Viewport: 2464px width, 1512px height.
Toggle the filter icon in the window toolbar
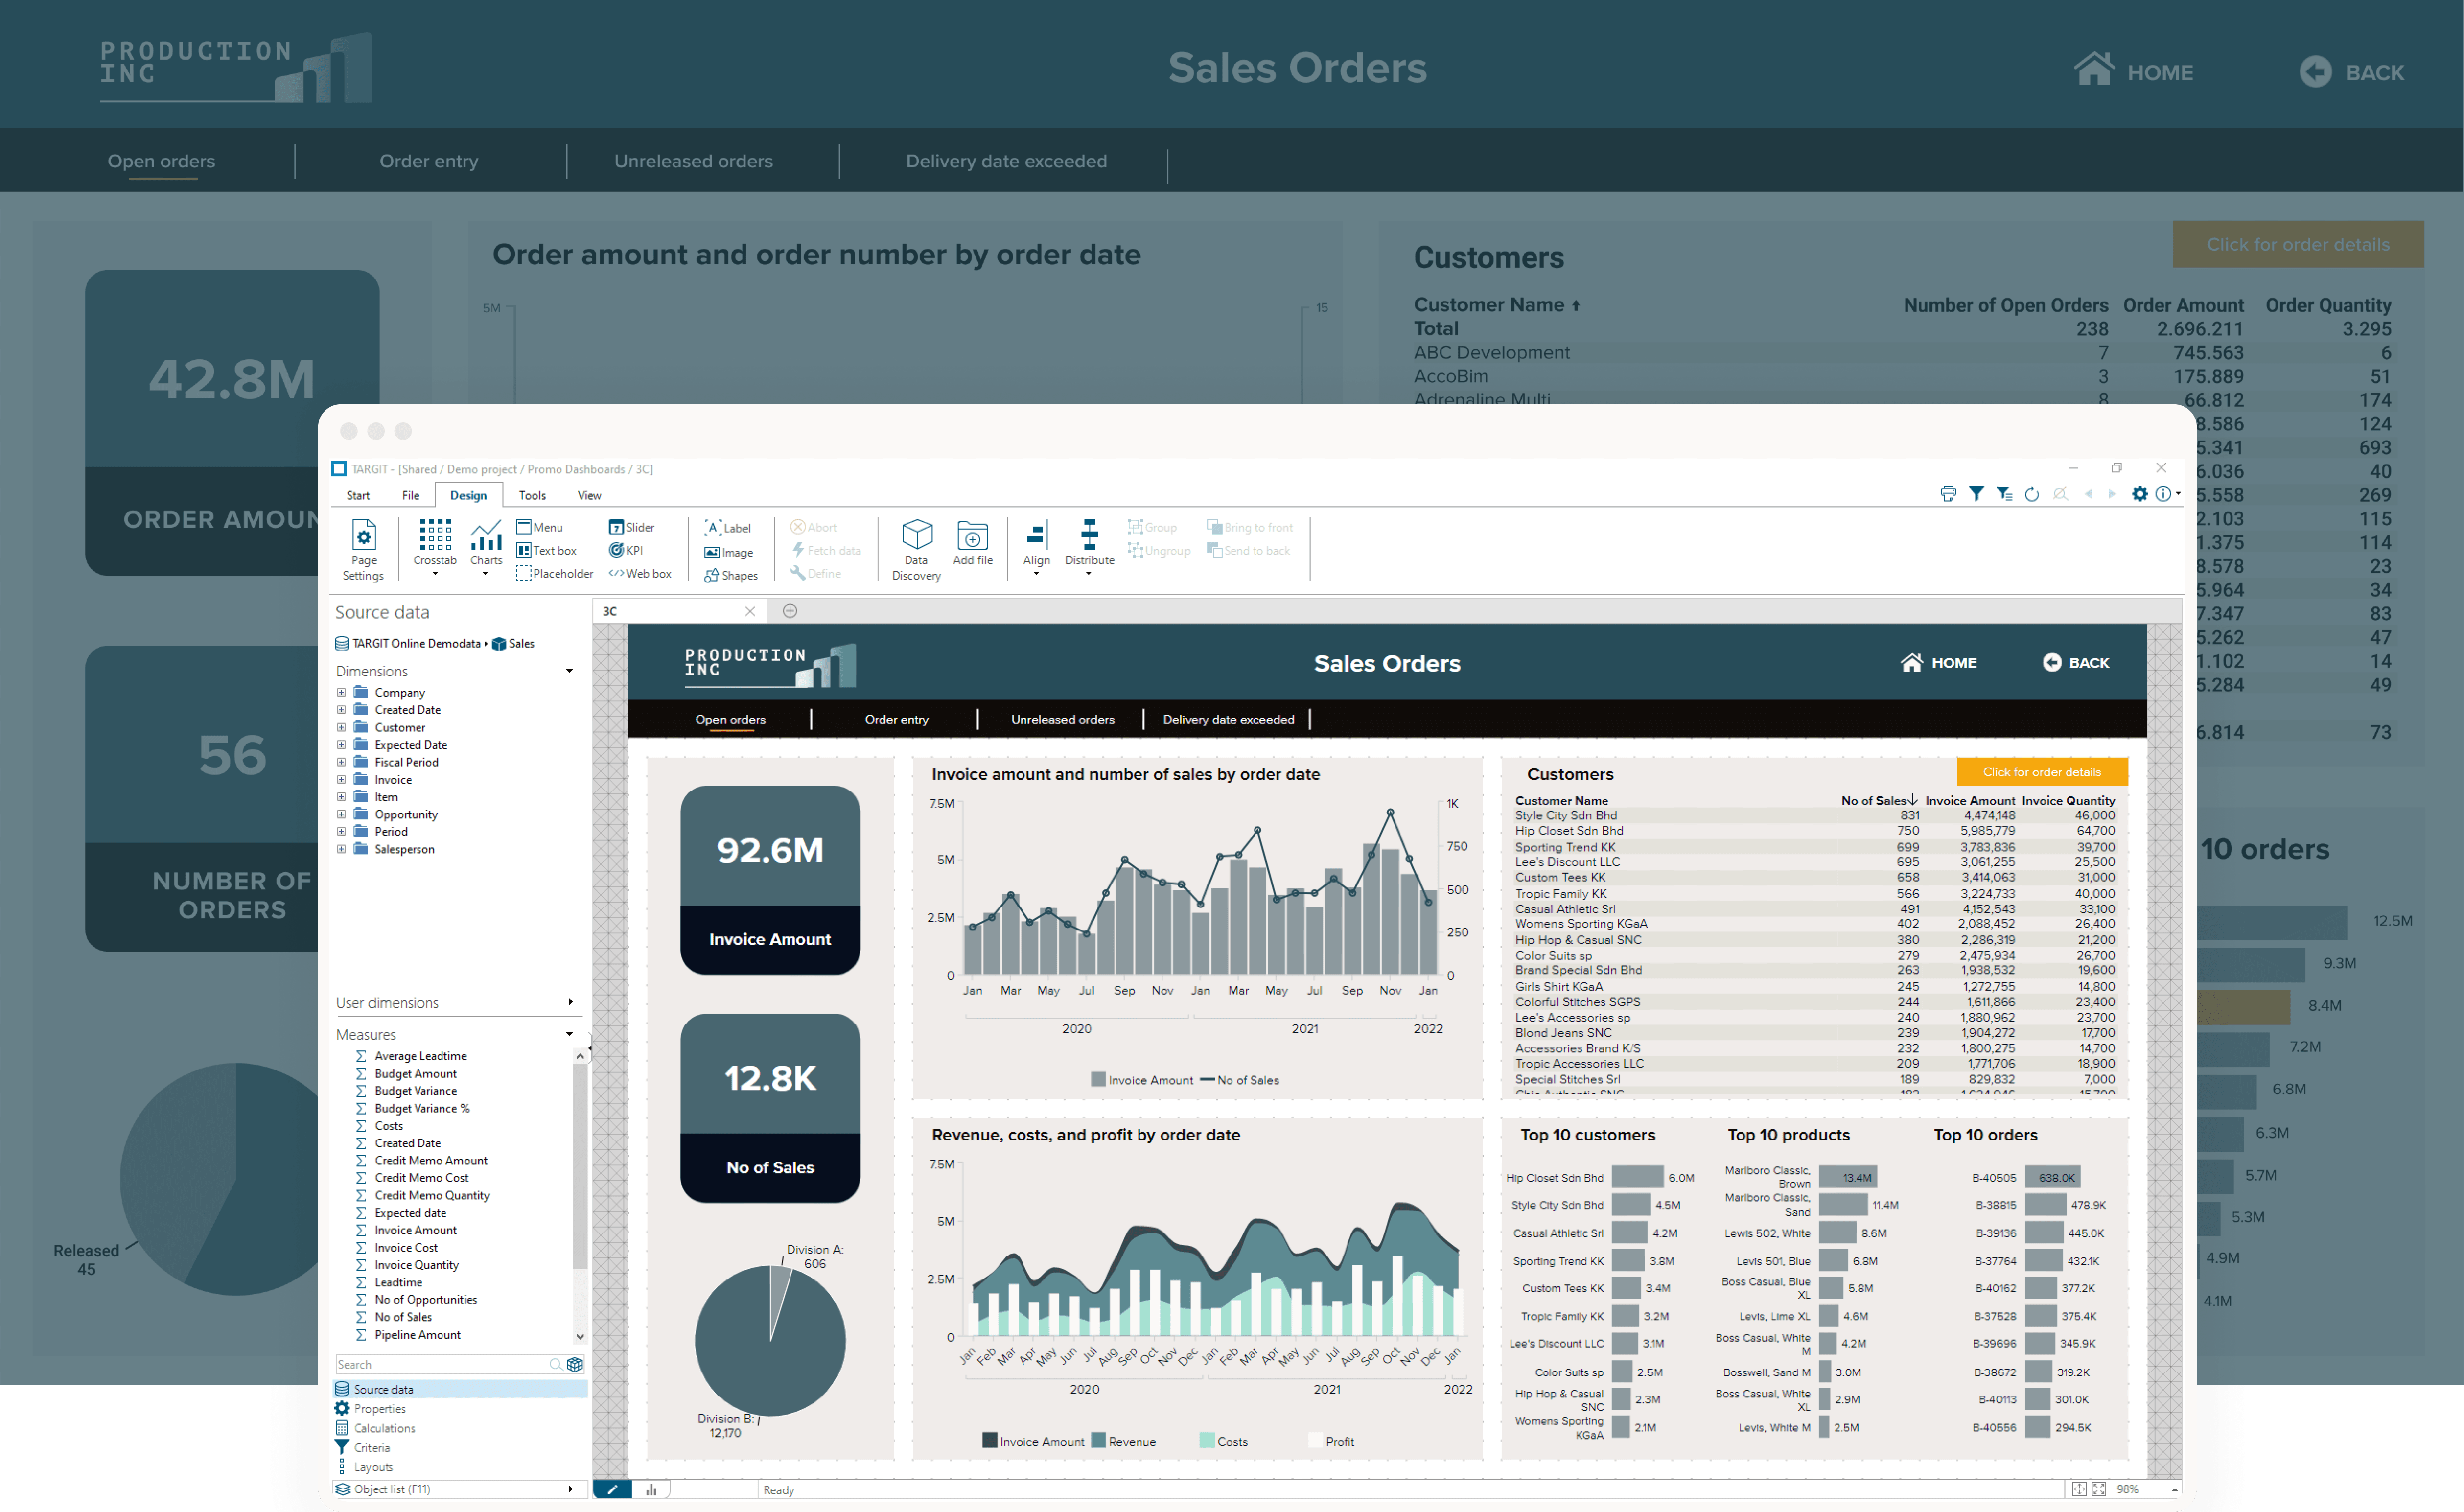coord(1976,493)
